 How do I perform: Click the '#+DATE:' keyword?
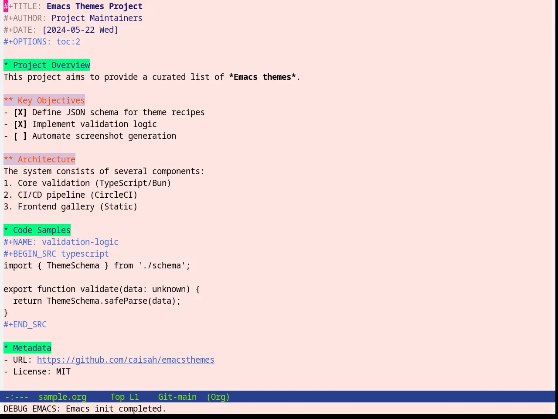coord(20,30)
